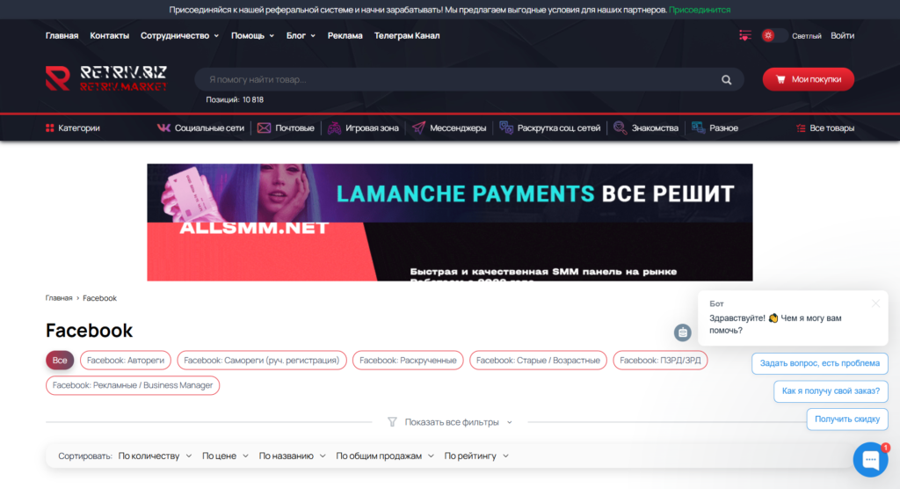The height and width of the screenshot is (489, 900).
Task: Click the Retriv.biz logo
Action: click(x=106, y=79)
